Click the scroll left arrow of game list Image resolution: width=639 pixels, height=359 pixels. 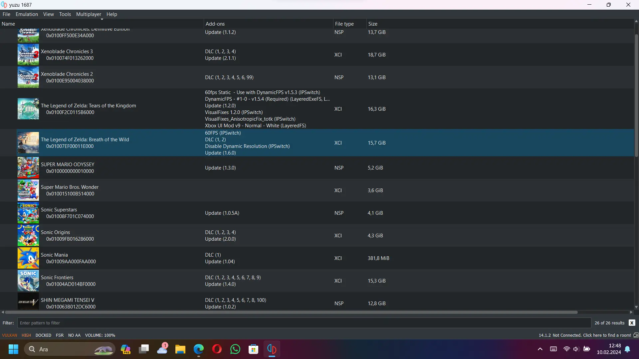pos(3,312)
